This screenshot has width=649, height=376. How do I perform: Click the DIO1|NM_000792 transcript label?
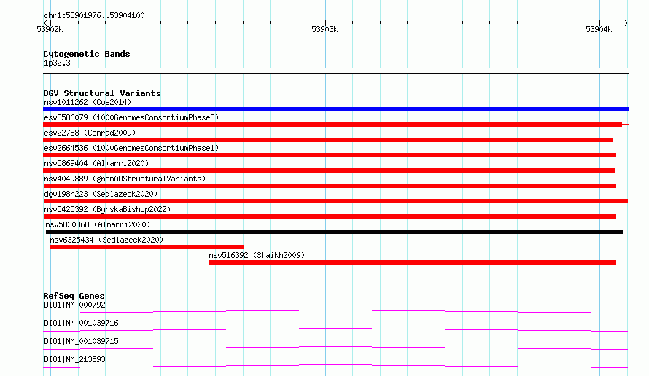[x=74, y=305]
